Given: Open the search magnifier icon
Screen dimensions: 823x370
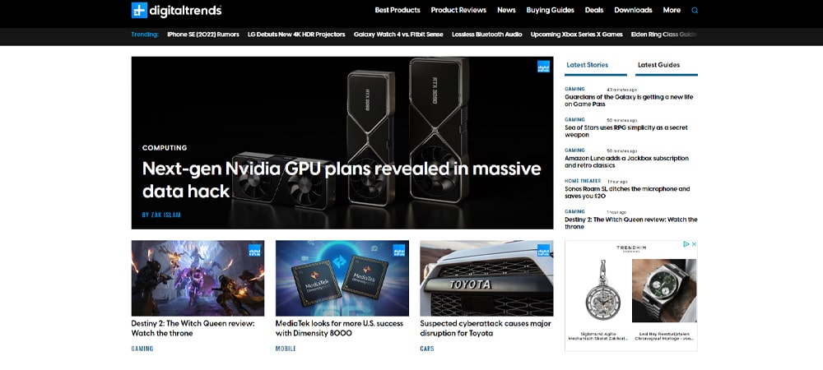Looking at the screenshot, I should point(695,11).
